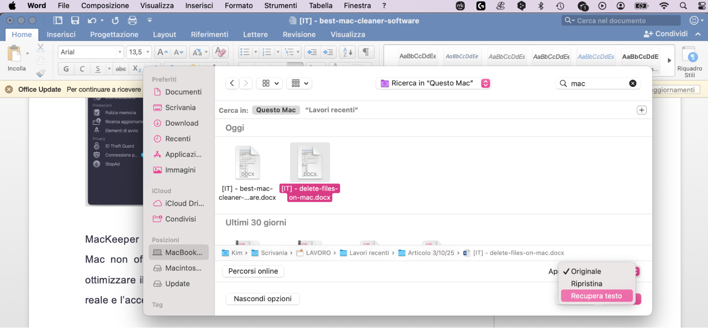This screenshot has height=328, width=708.
Task: Toggle Italic C button
Action: pos(82,69)
